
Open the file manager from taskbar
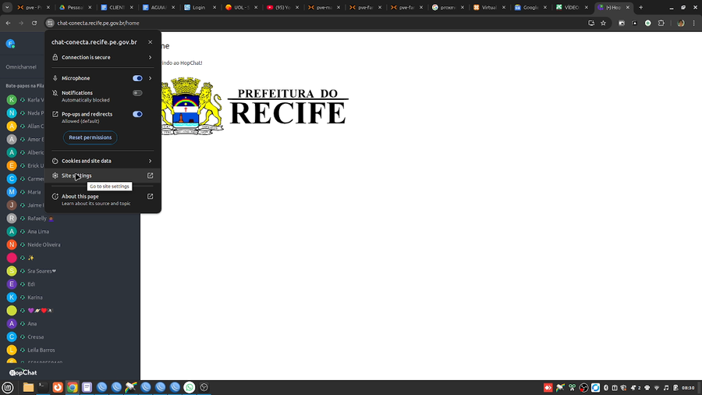[28, 387]
